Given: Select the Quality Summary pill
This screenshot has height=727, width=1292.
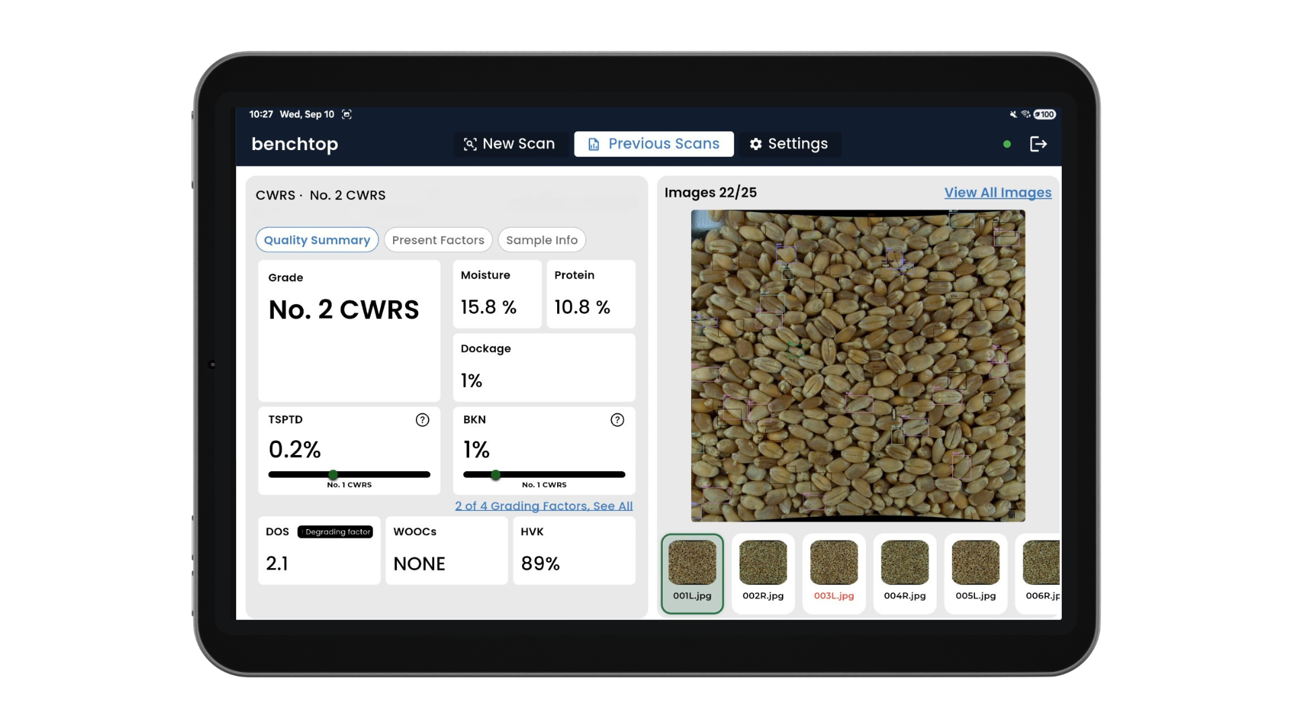Looking at the screenshot, I should click(317, 240).
